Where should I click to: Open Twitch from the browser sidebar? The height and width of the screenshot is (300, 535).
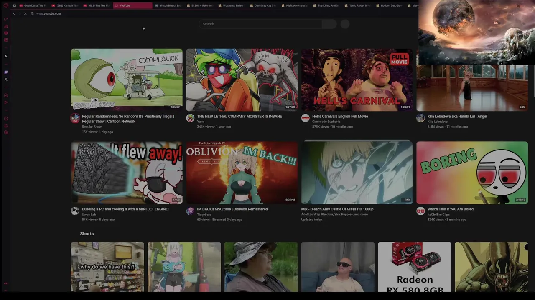point(6,72)
